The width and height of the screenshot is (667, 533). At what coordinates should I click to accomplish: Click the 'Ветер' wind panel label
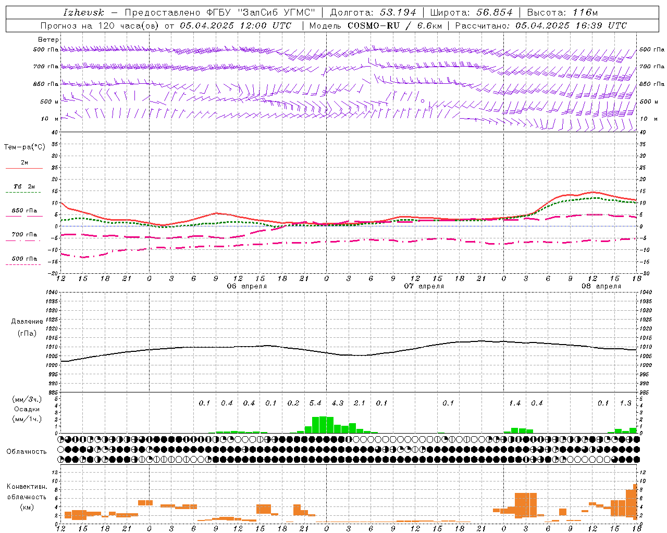point(48,40)
